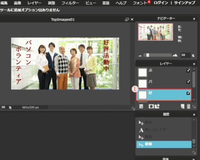Open the 編集 menu
The height and width of the screenshot is (160, 200).
point(4,3)
